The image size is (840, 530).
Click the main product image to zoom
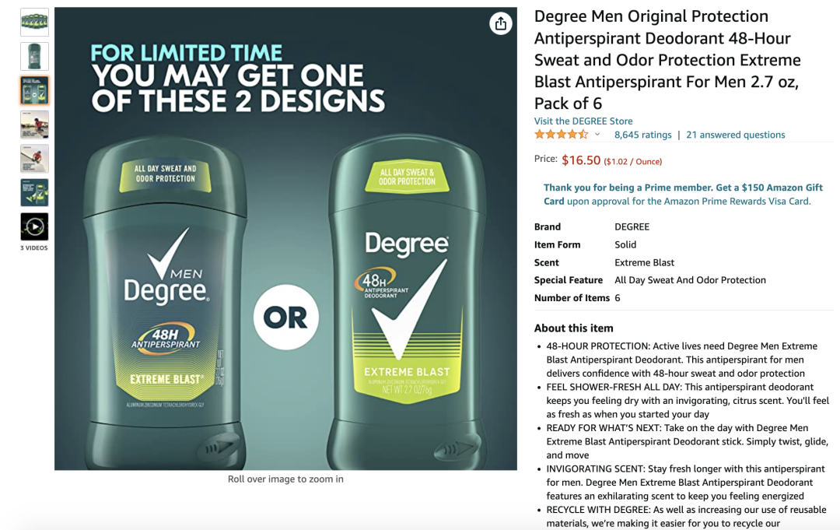[x=285, y=238]
